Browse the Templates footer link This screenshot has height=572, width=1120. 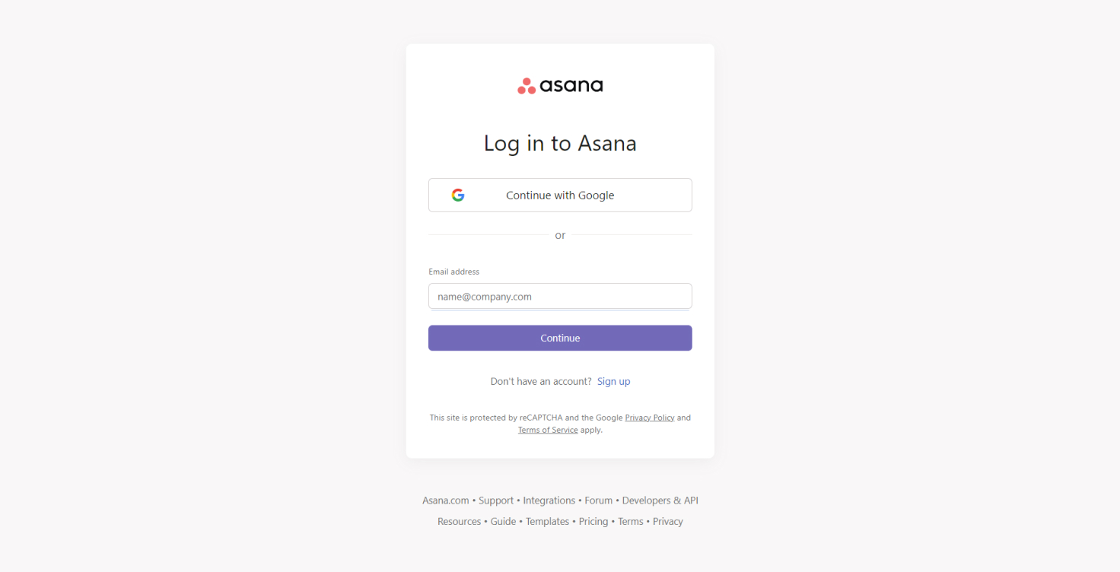547,522
